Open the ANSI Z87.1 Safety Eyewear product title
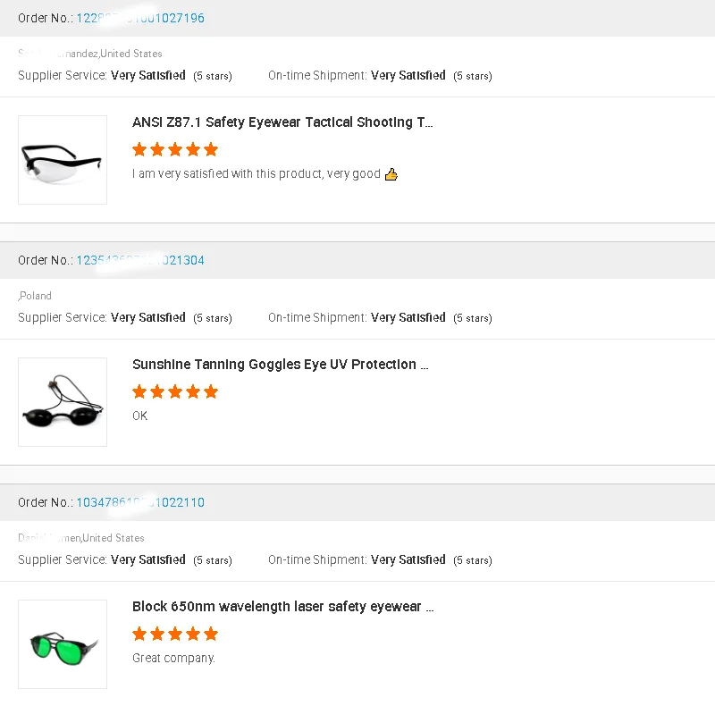 282,122
